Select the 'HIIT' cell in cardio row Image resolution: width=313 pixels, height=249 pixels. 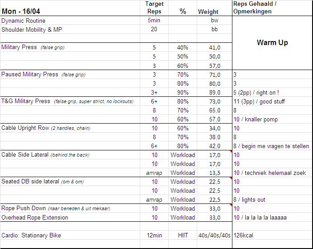[x=183, y=235]
